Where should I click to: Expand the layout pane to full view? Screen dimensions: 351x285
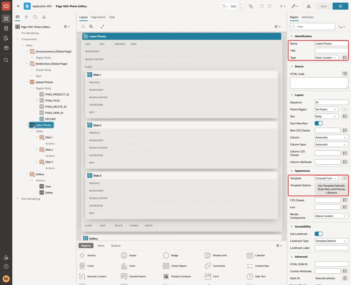102,26
